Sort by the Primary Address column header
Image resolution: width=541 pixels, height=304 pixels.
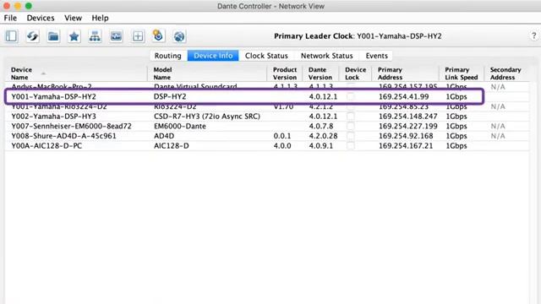[x=406, y=73]
